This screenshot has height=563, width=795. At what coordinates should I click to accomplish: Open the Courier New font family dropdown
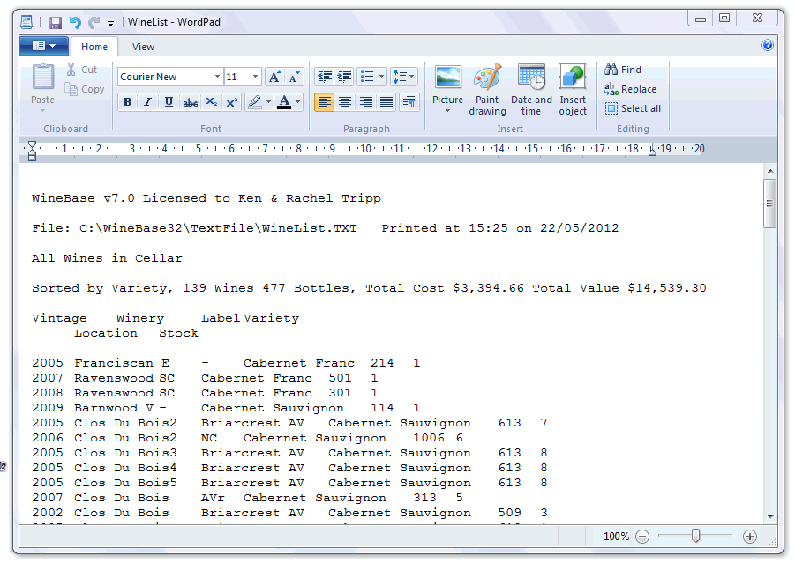click(x=217, y=77)
